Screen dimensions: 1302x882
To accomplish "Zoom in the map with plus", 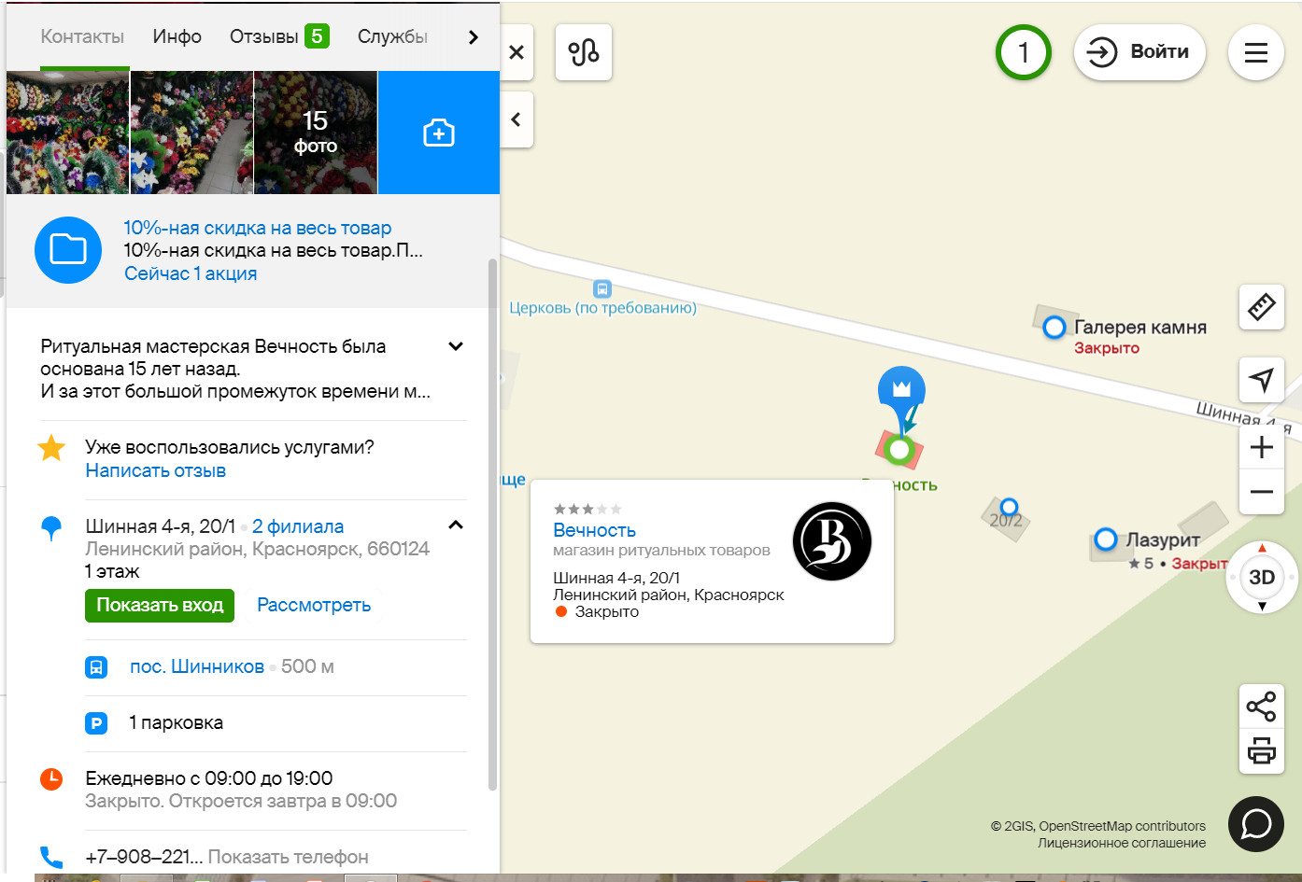I will point(1262,447).
